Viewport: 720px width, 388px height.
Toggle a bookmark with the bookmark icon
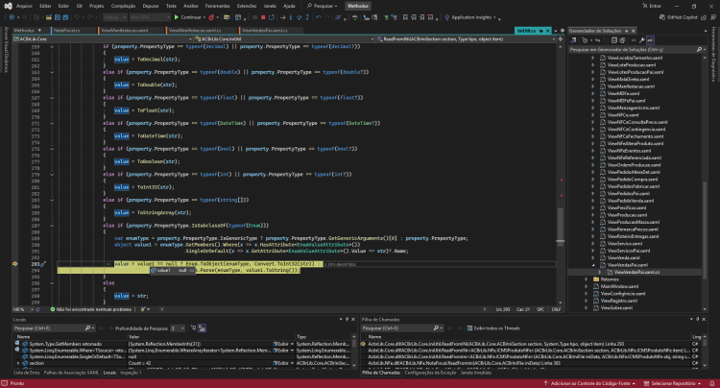(405, 17)
